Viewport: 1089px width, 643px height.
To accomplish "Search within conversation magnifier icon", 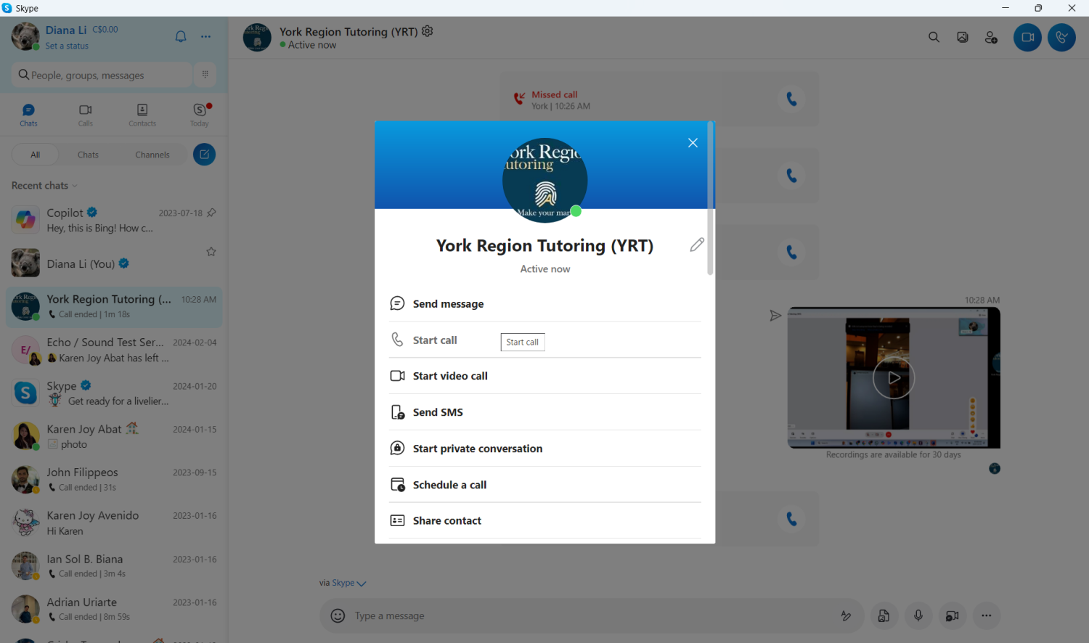I will click(x=934, y=37).
